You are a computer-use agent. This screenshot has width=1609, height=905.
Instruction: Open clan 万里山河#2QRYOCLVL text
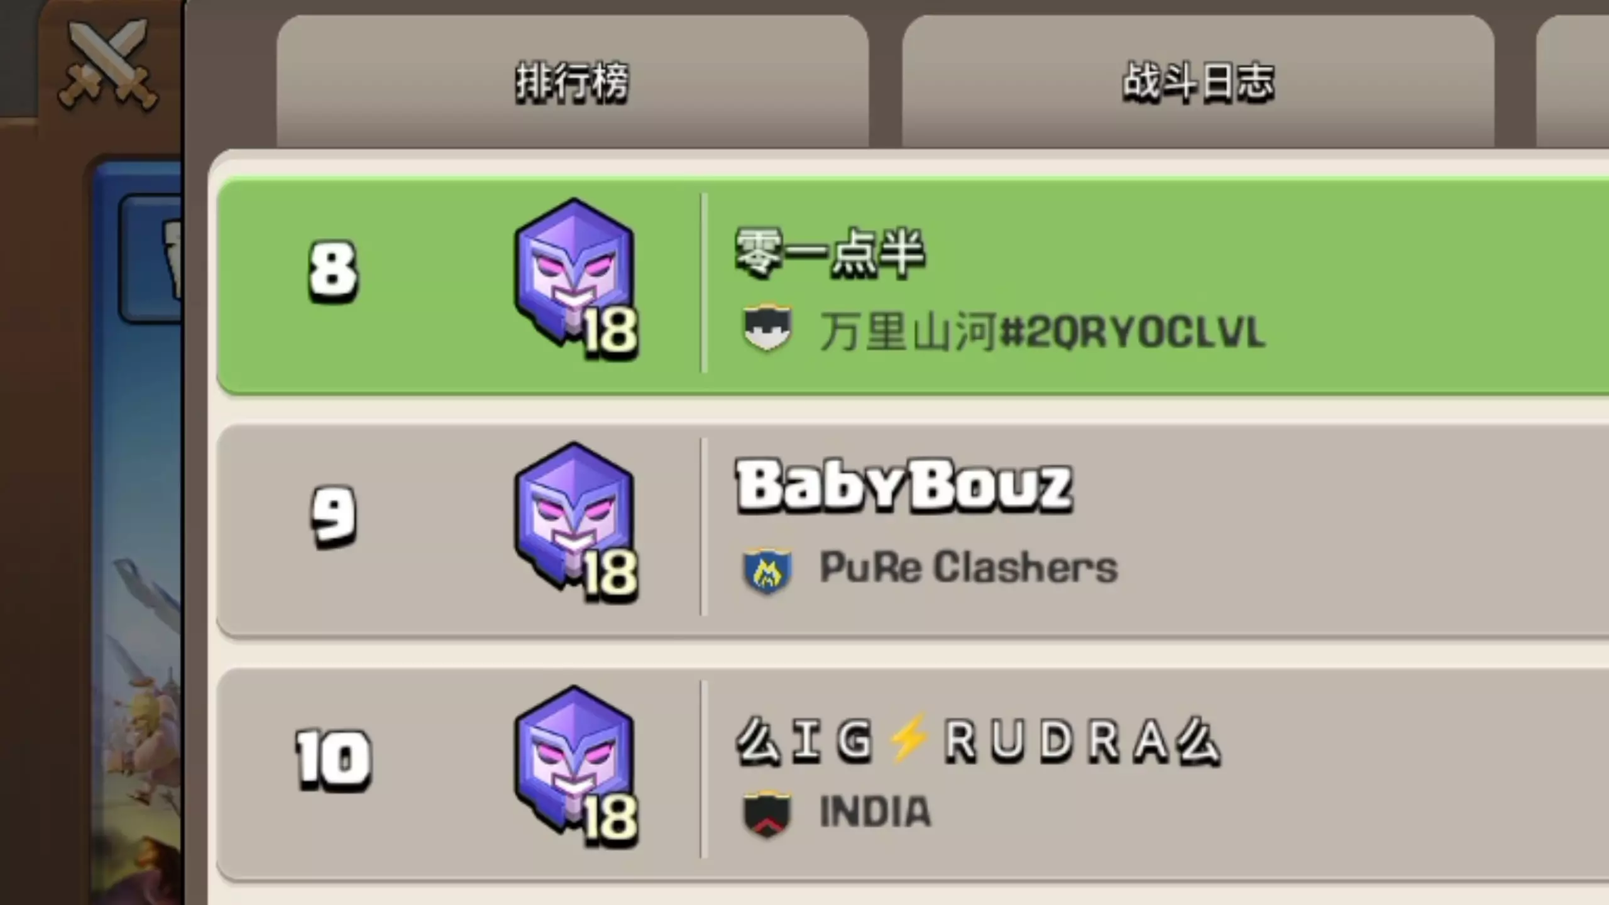(x=1043, y=332)
